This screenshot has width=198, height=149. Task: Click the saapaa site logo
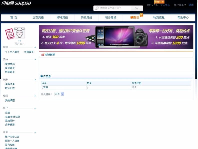click(x=16, y=3)
